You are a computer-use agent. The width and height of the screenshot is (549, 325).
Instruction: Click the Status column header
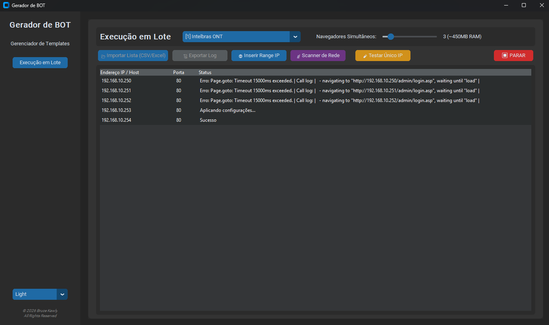coord(205,72)
